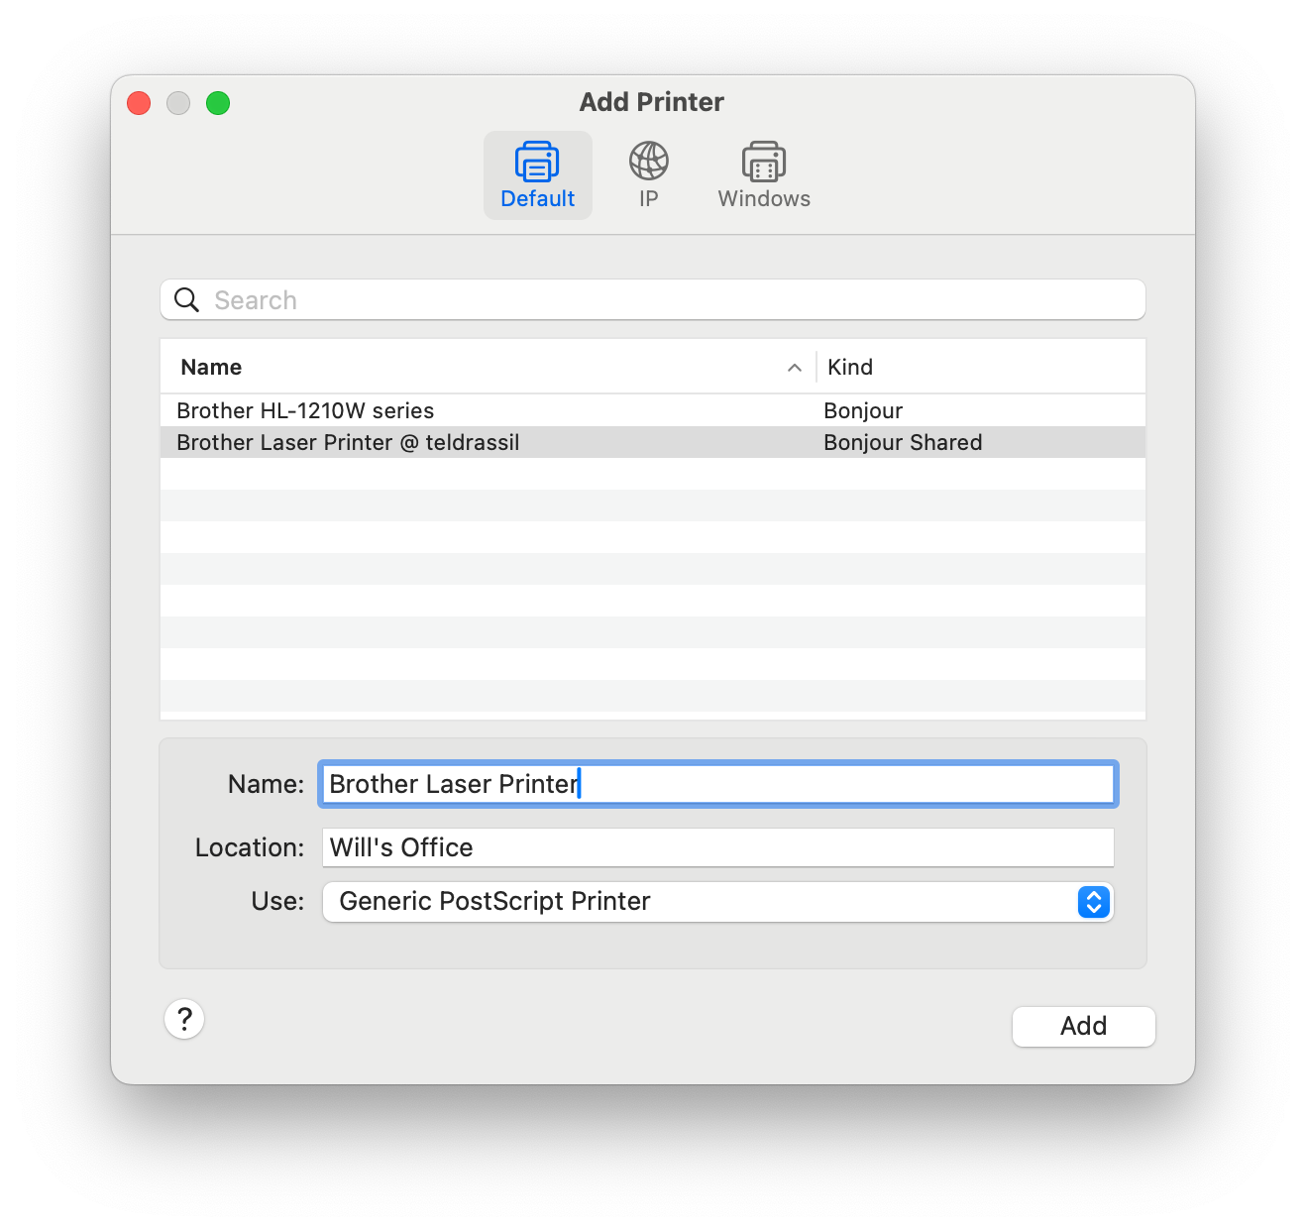Open the Generic PostScript Printer selector stepper
This screenshot has width=1306, height=1231.
[1093, 902]
